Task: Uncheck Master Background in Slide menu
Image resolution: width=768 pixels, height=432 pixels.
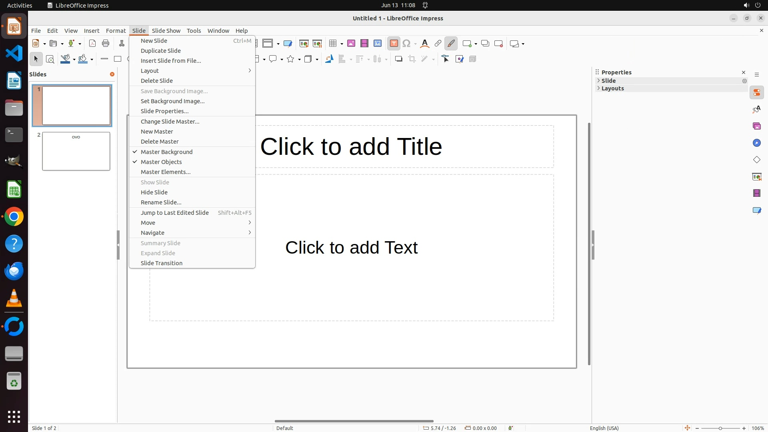Action: click(166, 152)
